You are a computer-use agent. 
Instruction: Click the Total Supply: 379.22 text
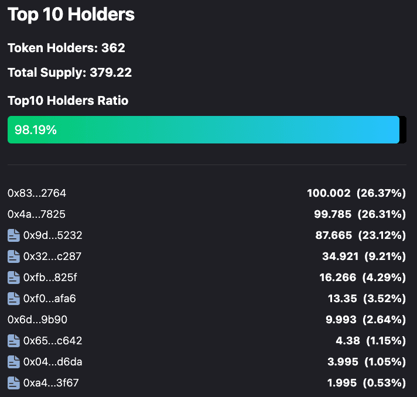[x=70, y=73]
